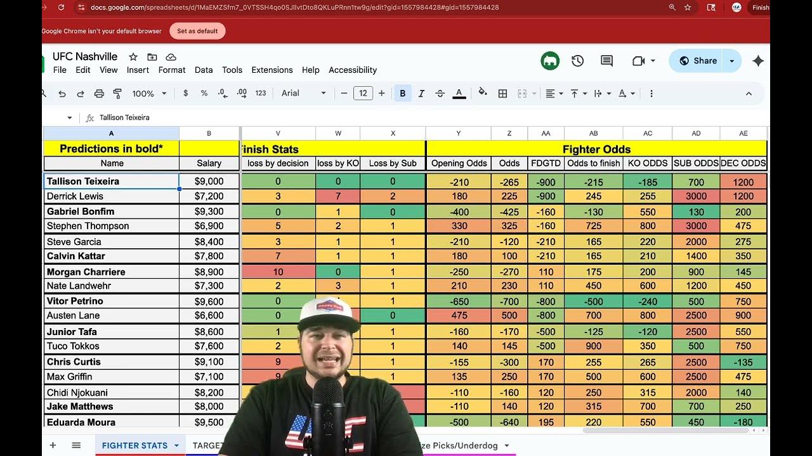Open the fill color bucket

(483, 93)
